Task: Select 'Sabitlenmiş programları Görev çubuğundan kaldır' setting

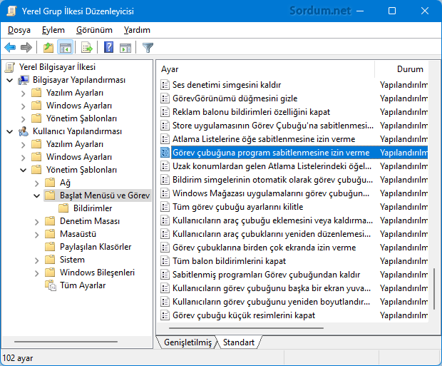Action: [x=267, y=274]
